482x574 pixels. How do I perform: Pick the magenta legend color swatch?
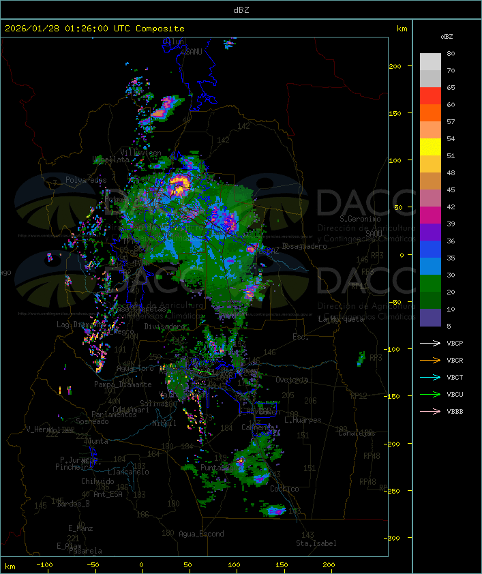pyautogui.click(x=430, y=215)
